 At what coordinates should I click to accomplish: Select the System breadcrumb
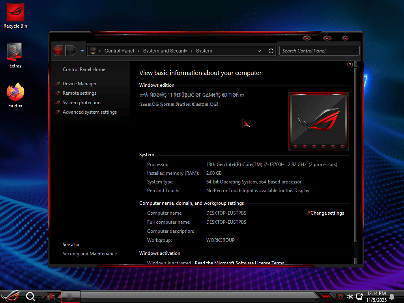point(204,51)
